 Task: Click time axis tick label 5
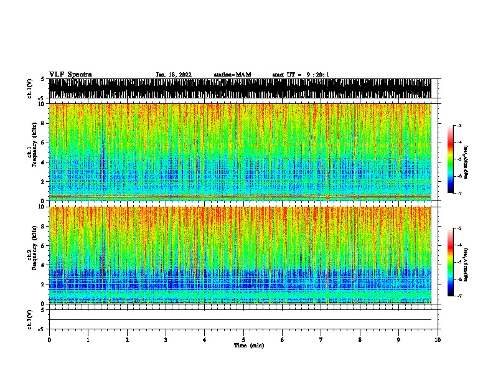(243, 340)
